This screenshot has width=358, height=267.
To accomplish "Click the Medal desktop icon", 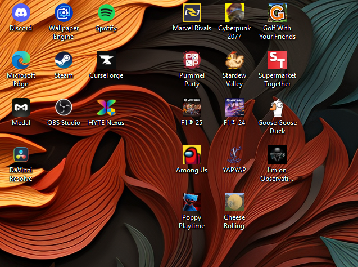I will click(x=21, y=107).
